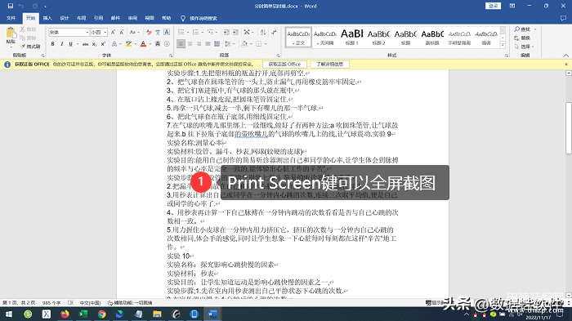Click the Justify alignment icon

pos(208,44)
